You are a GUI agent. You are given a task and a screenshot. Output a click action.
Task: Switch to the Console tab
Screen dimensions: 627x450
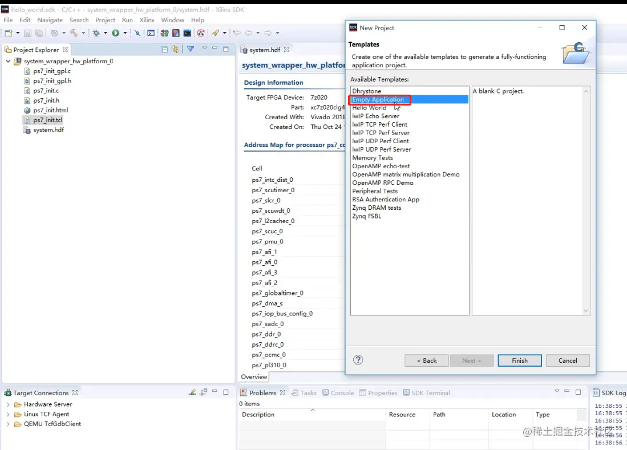(338, 393)
